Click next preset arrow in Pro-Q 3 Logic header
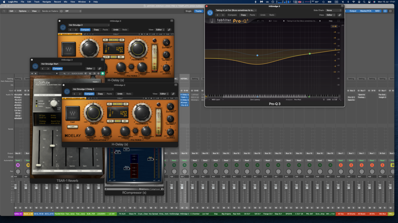This screenshot has width=398, height=223. (x=223, y=15)
